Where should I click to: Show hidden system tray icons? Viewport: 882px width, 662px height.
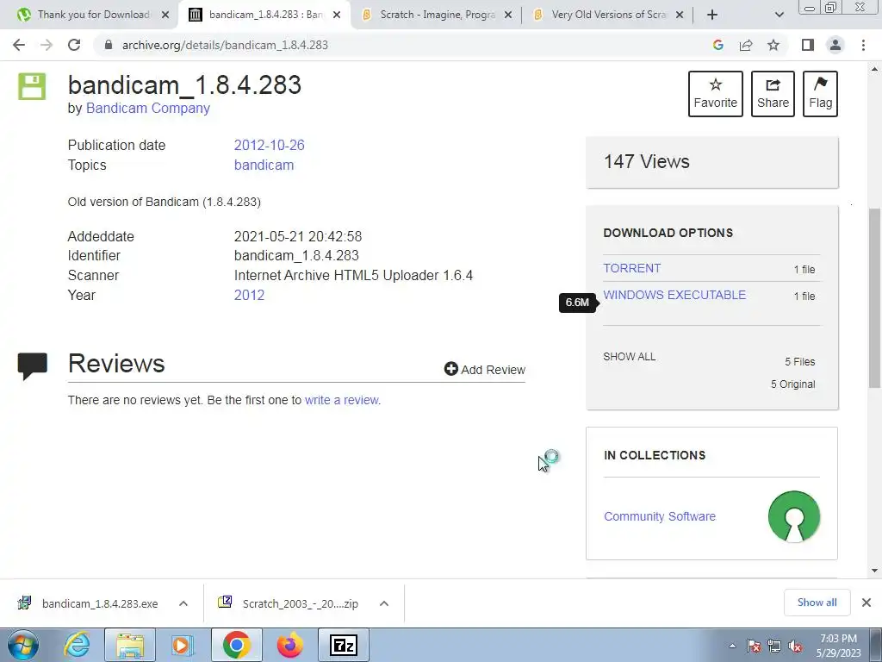(x=732, y=646)
